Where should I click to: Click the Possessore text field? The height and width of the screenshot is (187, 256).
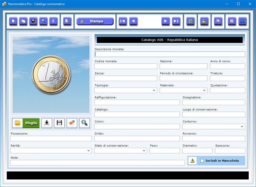coord(51,139)
